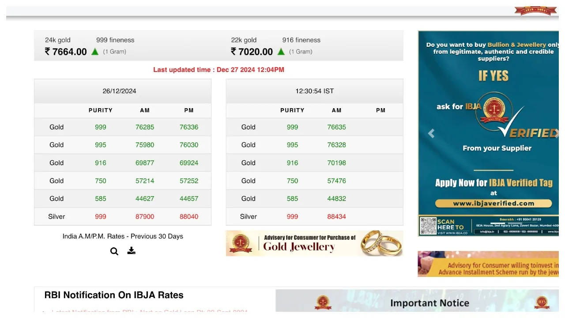Click the green up arrow beside ₹ 7664.00
The height and width of the screenshot is (318, 565).
click(95, 52)
